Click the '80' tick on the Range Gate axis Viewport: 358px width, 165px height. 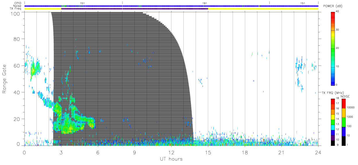pos(16,39)
